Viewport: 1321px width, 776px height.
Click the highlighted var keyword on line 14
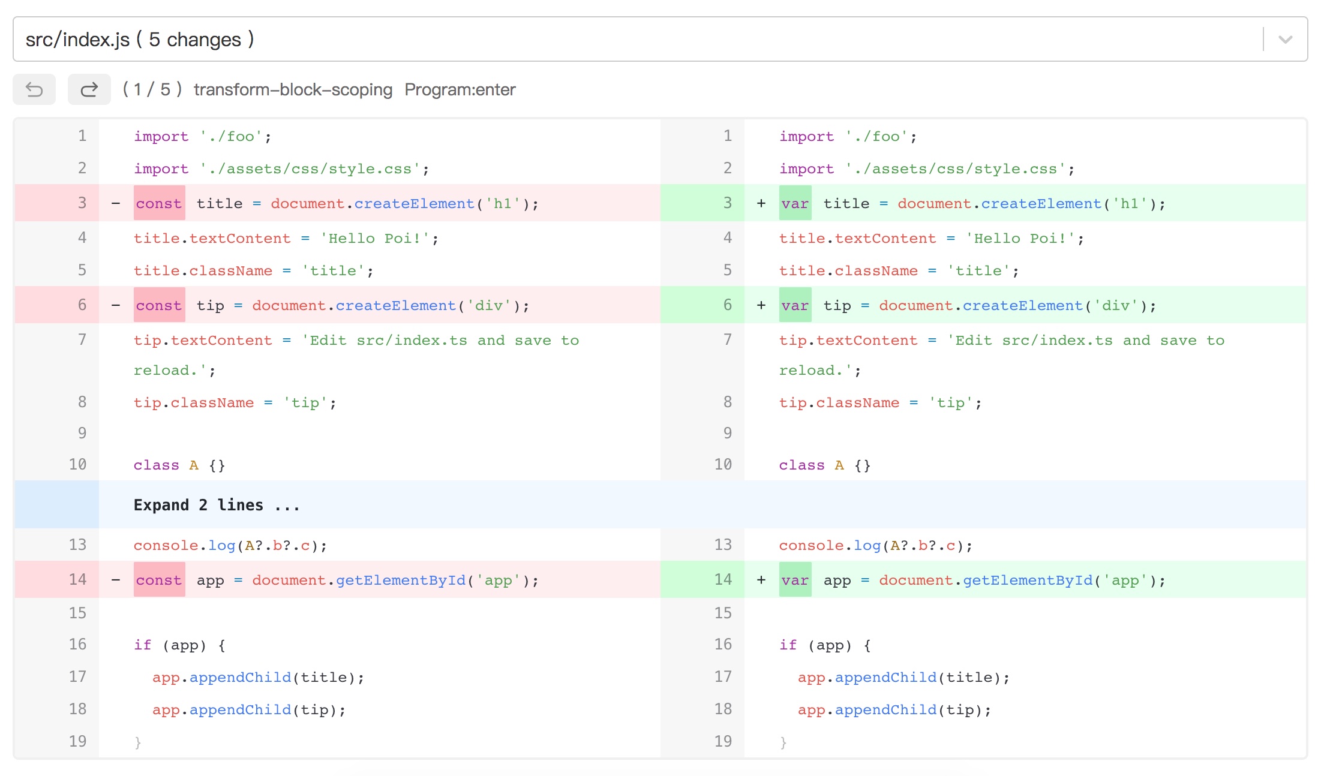tap(795, 581)
